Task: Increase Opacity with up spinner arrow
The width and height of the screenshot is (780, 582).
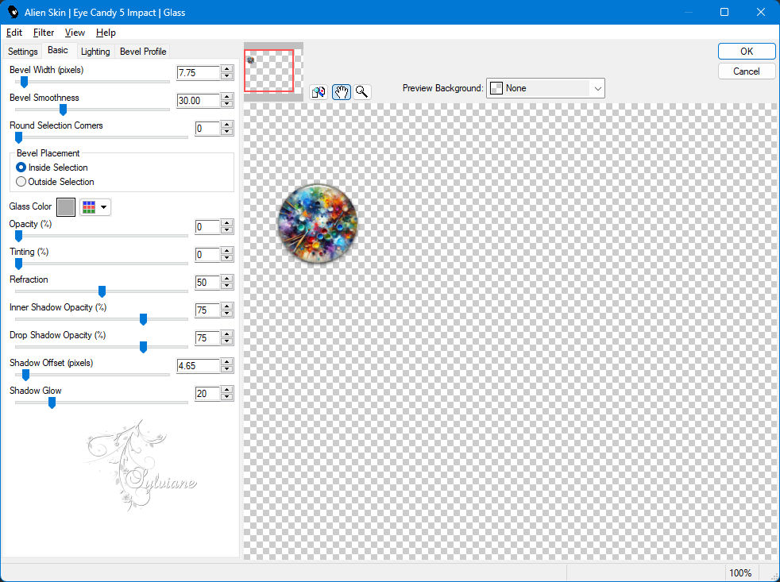Action: [x=227, y=223]
